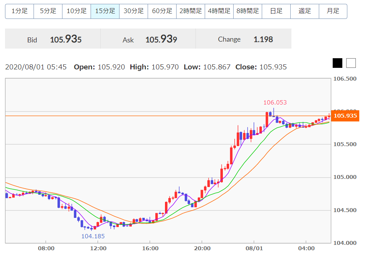
Task: Click the 104.185 low price label
Action: click(x=93, y=236)
